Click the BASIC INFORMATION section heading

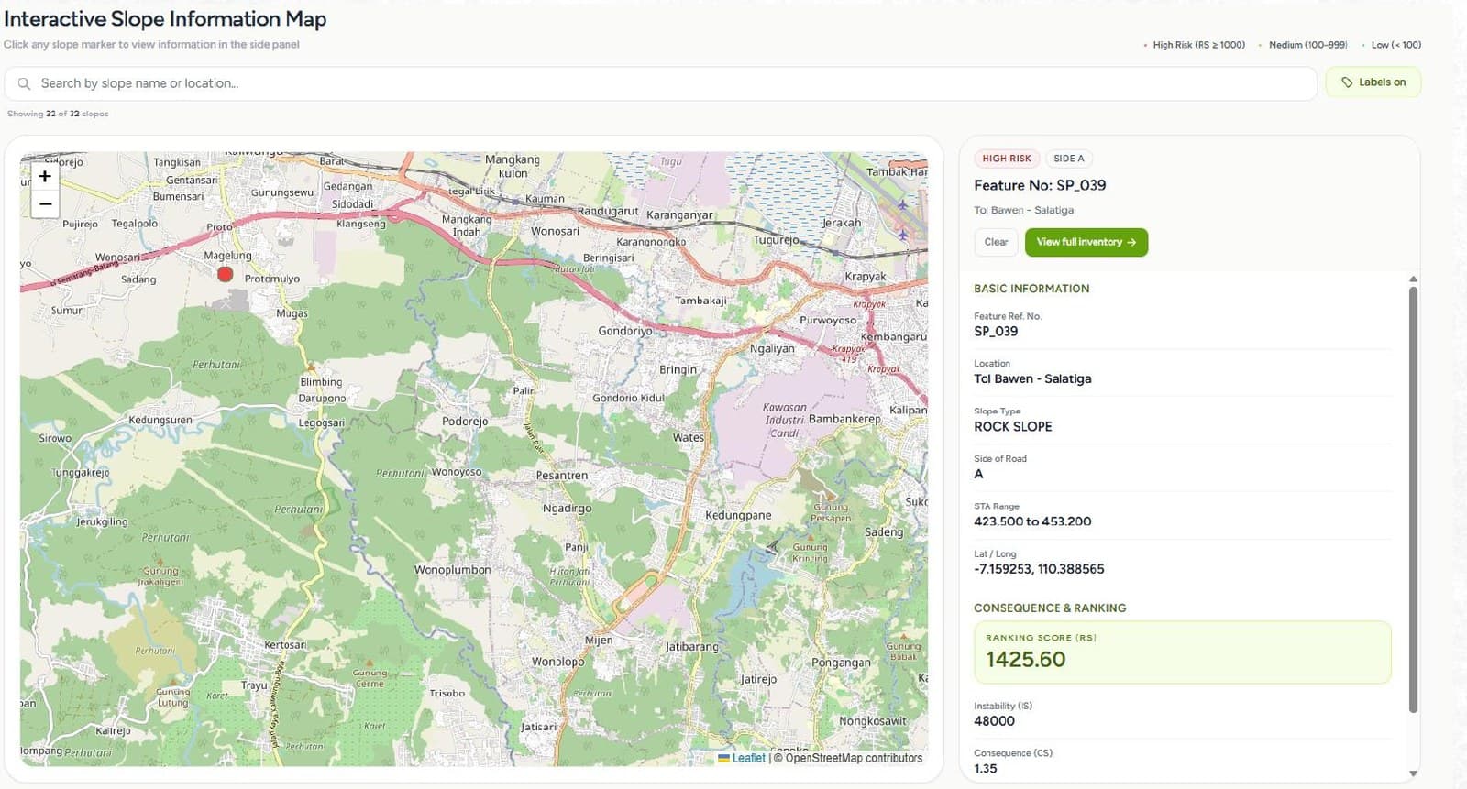pos(1031,289)
